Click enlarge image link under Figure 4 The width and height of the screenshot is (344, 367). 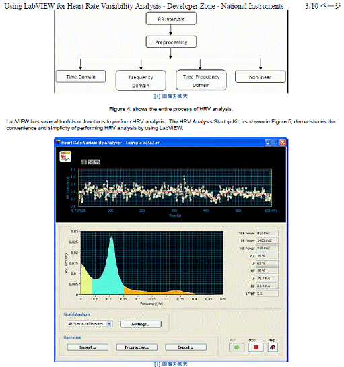click(171, 96)
